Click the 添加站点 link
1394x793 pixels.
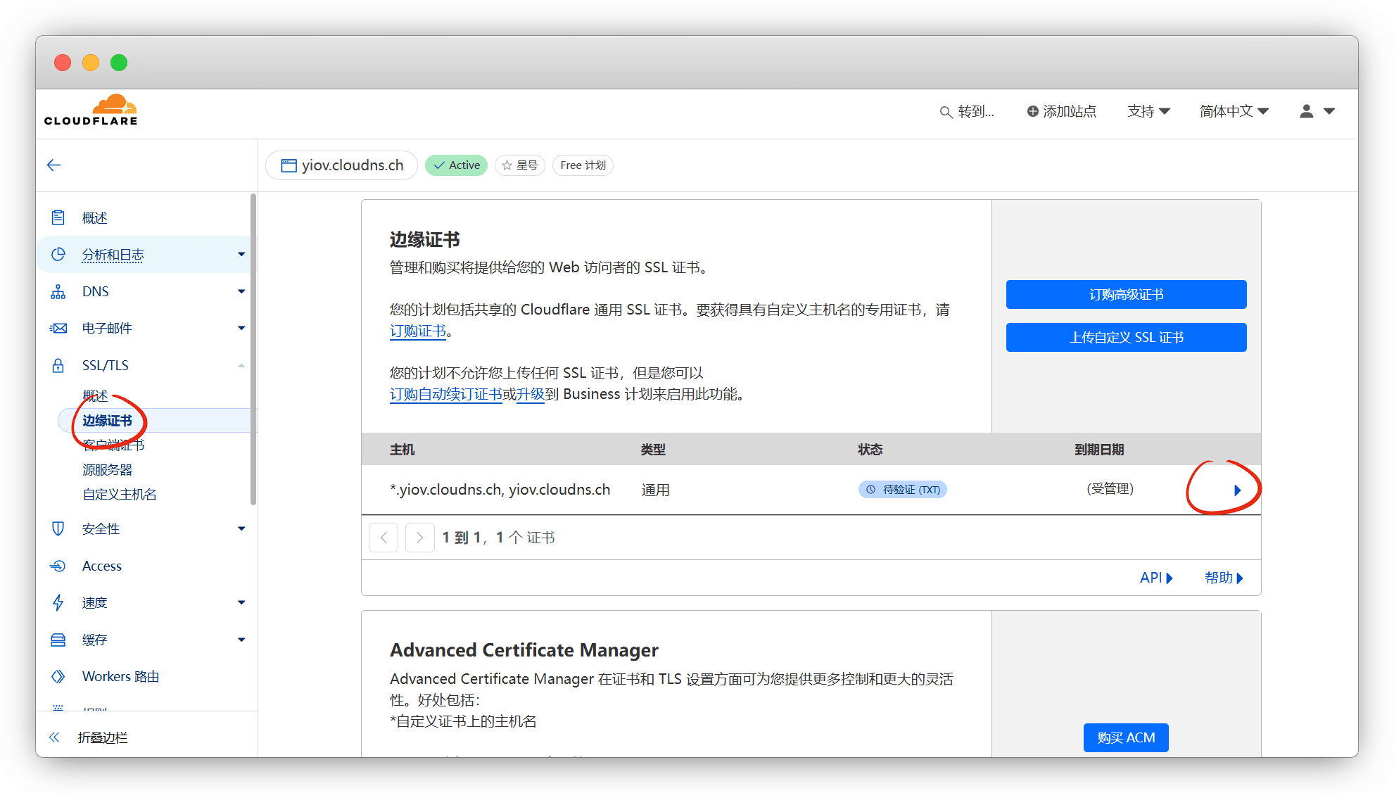pos(1061,111)
